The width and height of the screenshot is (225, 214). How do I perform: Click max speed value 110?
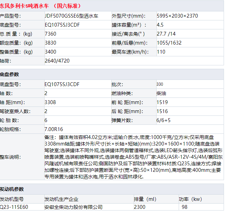coord(161,52)
